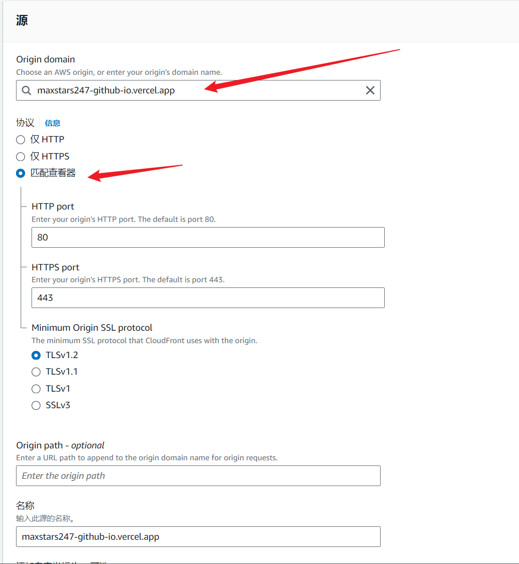Click the Origin path optional input
This screenshot has width=519, height=564.
(x=198, y=476)
